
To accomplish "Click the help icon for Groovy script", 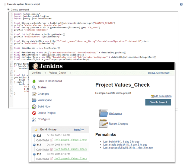I will (x=181, y=4).
